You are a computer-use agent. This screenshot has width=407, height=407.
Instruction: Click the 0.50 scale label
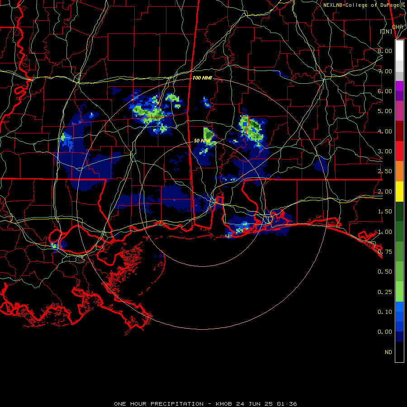click(385, 272)
